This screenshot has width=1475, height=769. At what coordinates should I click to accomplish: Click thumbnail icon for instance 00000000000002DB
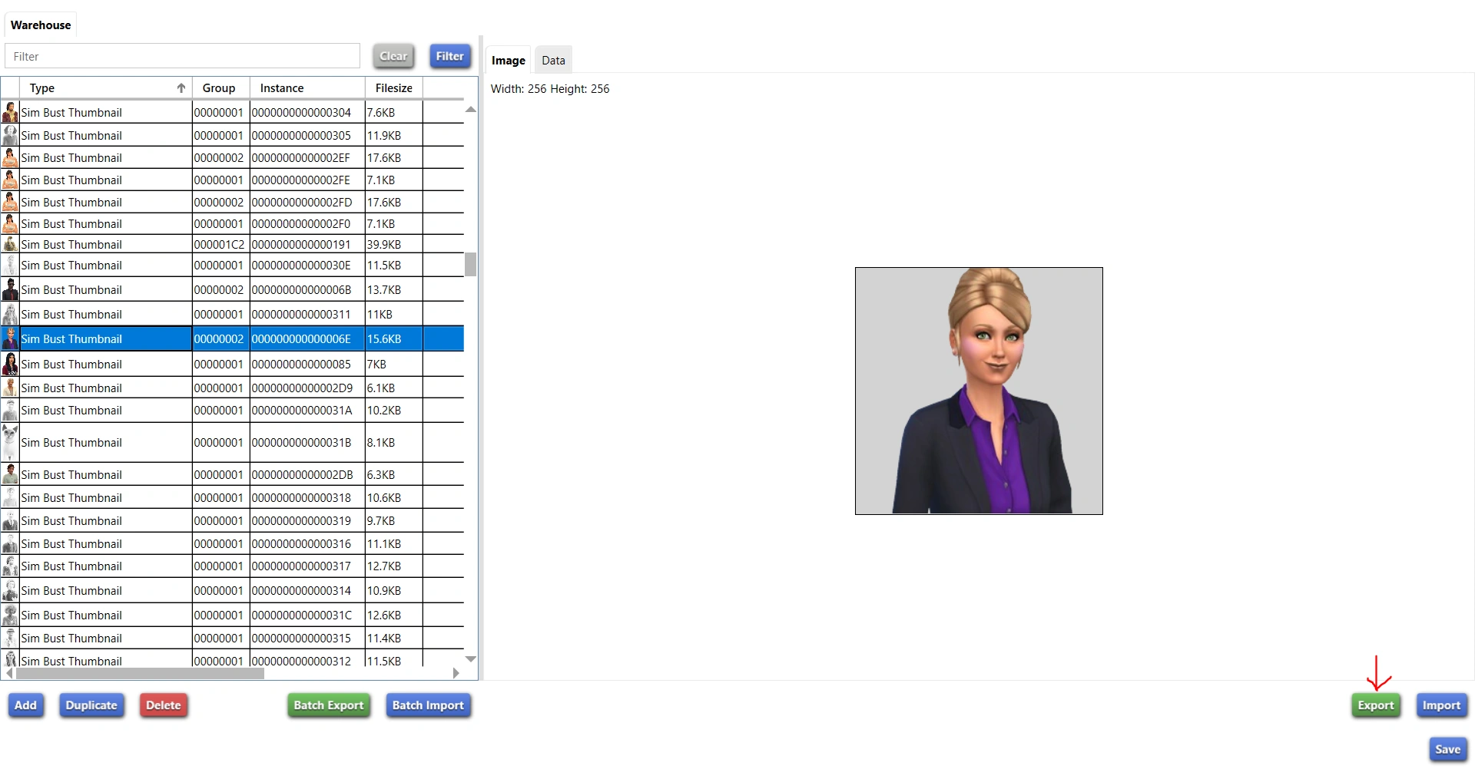[x=10, y=474]
